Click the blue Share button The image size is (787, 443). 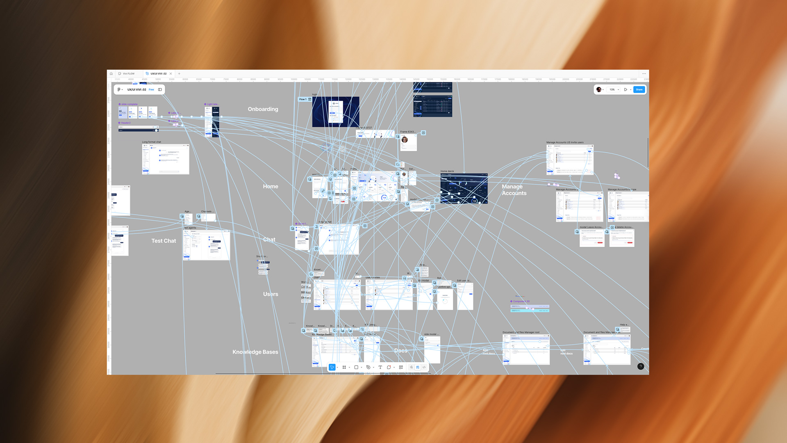[x=639, y=89]
